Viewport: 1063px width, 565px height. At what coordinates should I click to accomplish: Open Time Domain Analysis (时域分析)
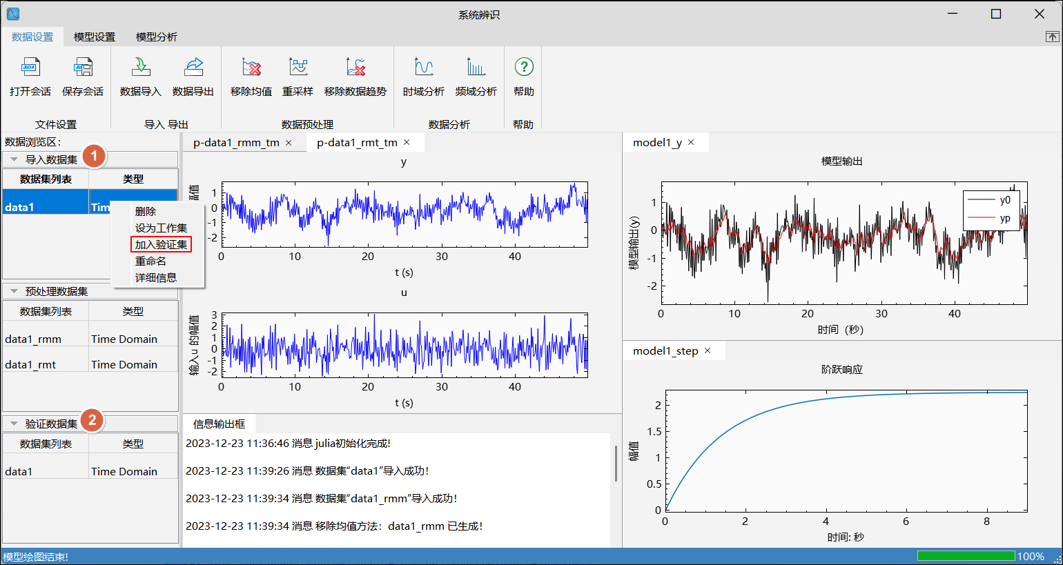[424, 68]
